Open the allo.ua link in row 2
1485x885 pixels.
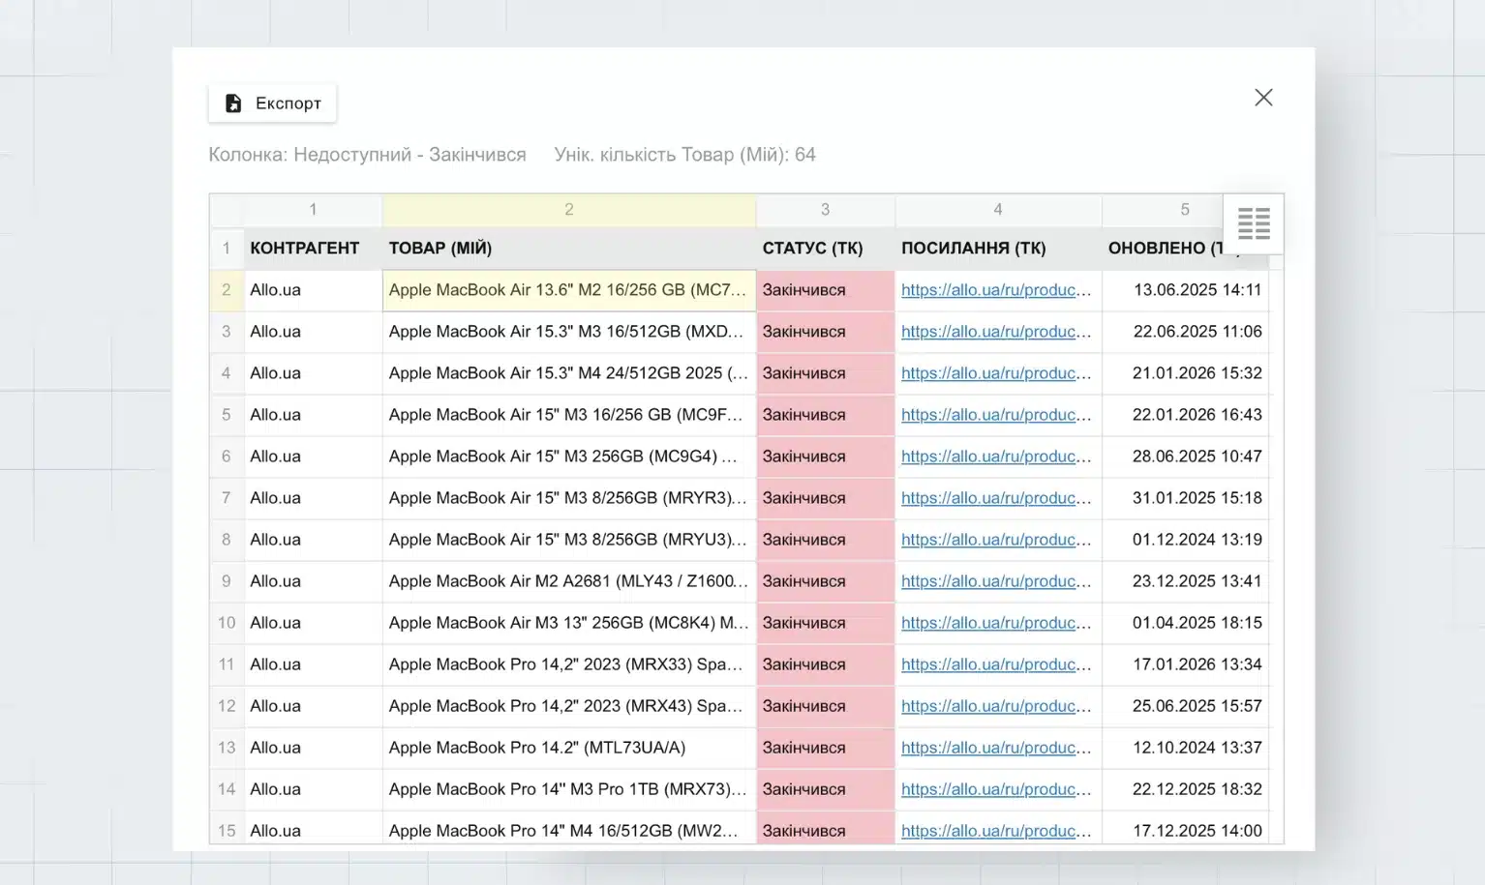995,290
